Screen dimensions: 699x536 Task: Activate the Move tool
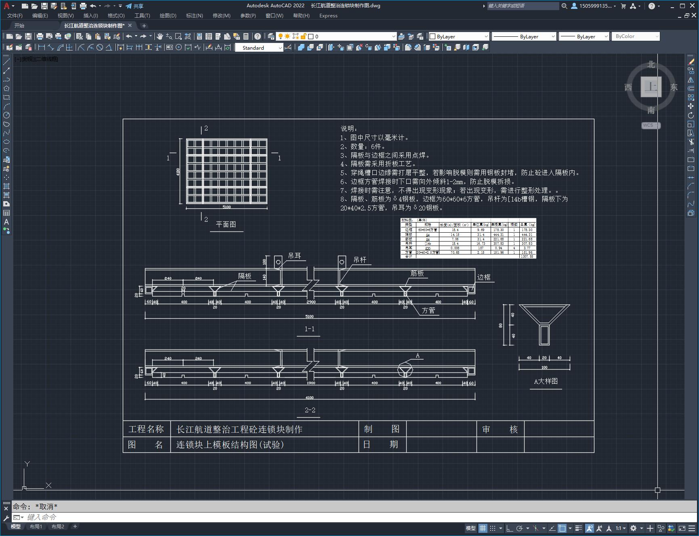[691, 106]
